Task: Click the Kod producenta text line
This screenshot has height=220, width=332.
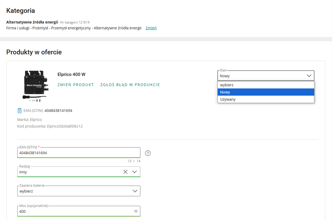Action: pyautogui.click(x=50, y=126)
